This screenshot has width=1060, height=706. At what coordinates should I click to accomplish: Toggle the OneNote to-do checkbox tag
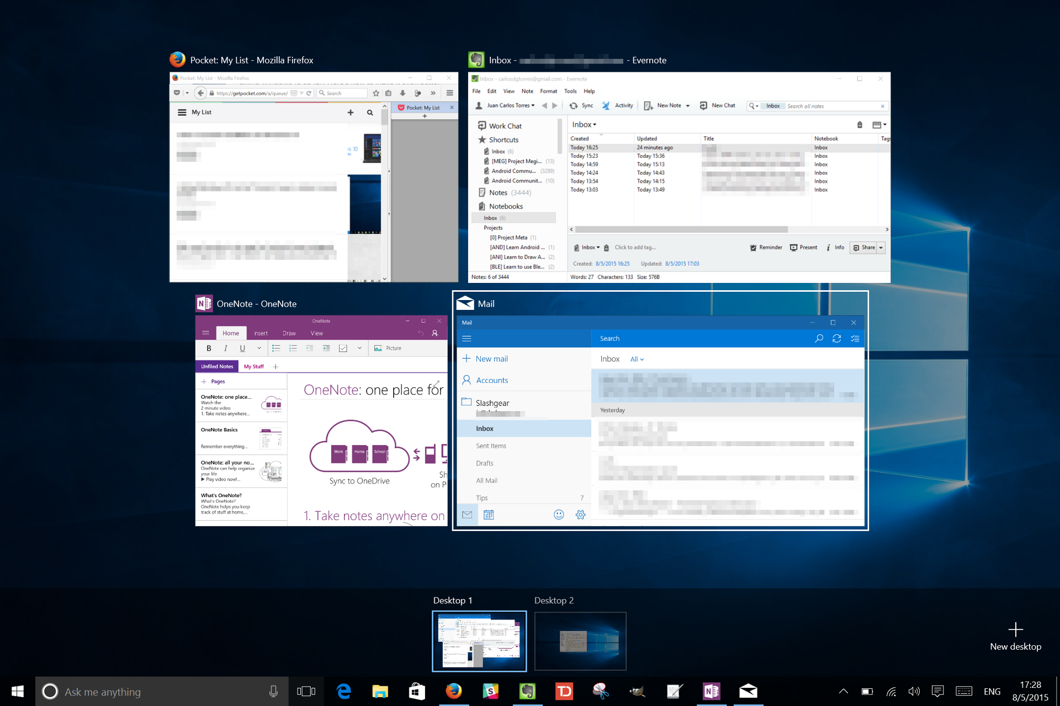coord(343,348)
